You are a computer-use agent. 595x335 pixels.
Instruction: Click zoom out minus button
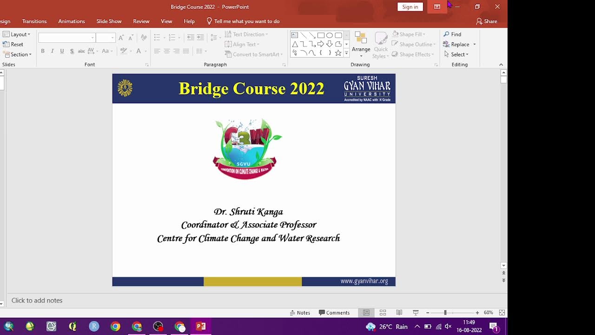click(x=428, y=313)
